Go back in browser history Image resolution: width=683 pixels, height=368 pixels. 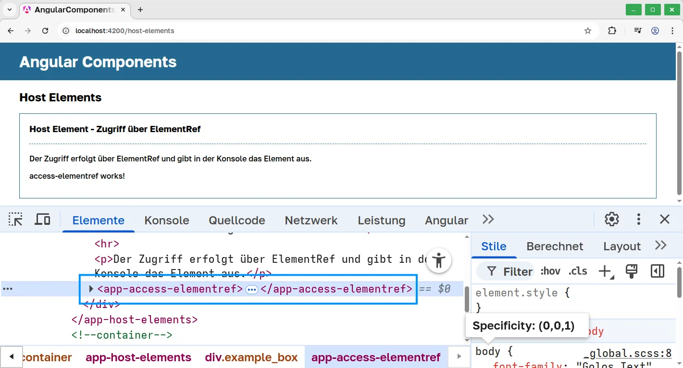pyautogui.click(x=11, y=31)
